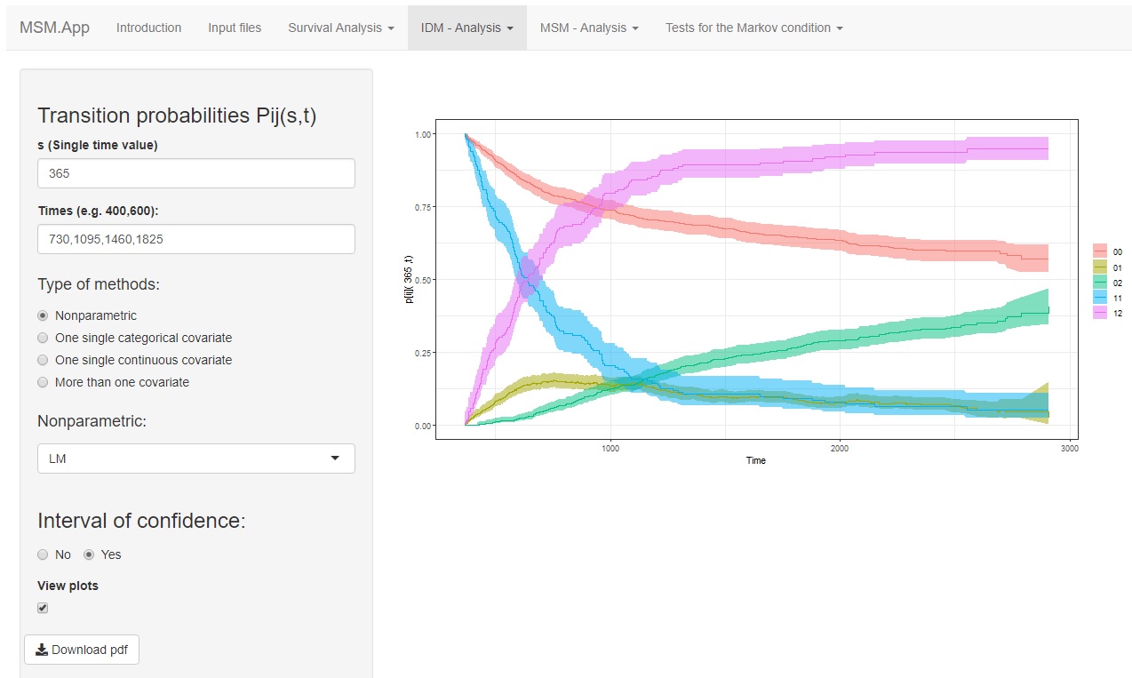Select More than one covariate option
Screen dimensions: 1132x678
43,382
